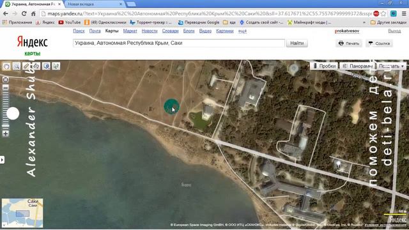The width and height of the screenshot is (409, 230).
Task: Open the Создать свой сайт bookmark
Action: point(261,22)
